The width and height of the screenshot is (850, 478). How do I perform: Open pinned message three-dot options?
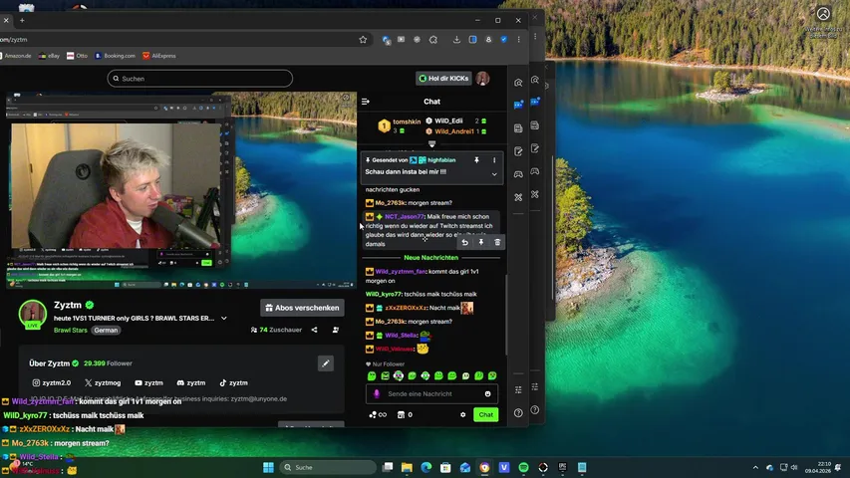tap(494, 160)
